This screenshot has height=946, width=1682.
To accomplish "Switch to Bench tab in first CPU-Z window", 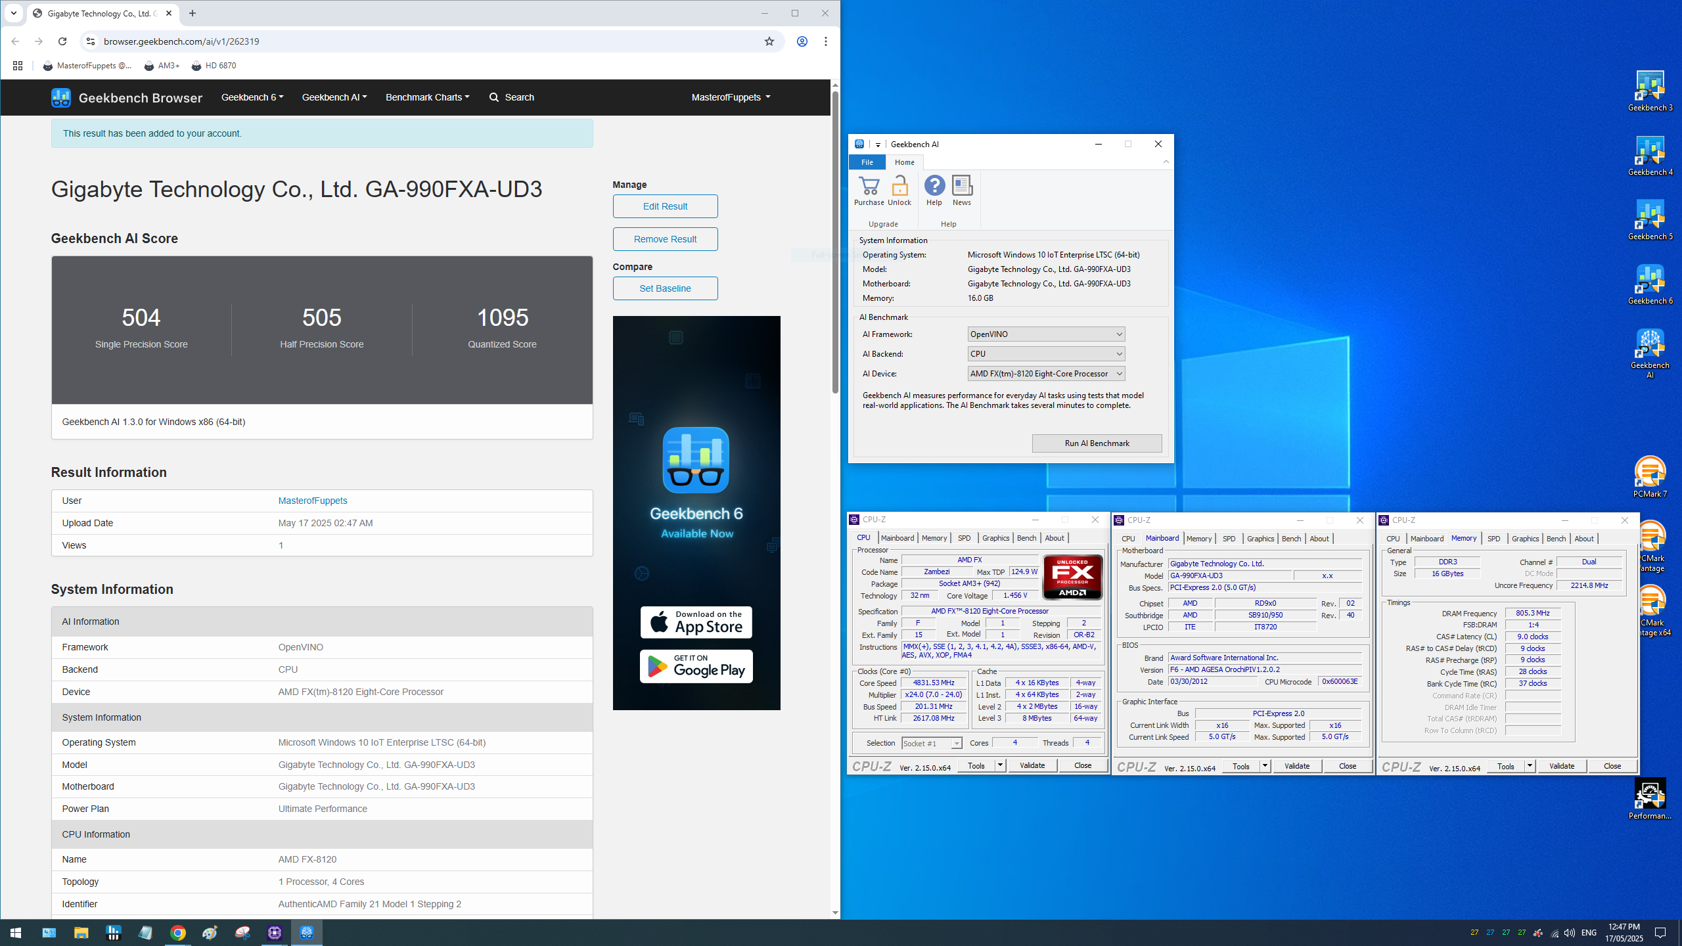I will [1026, 538].
